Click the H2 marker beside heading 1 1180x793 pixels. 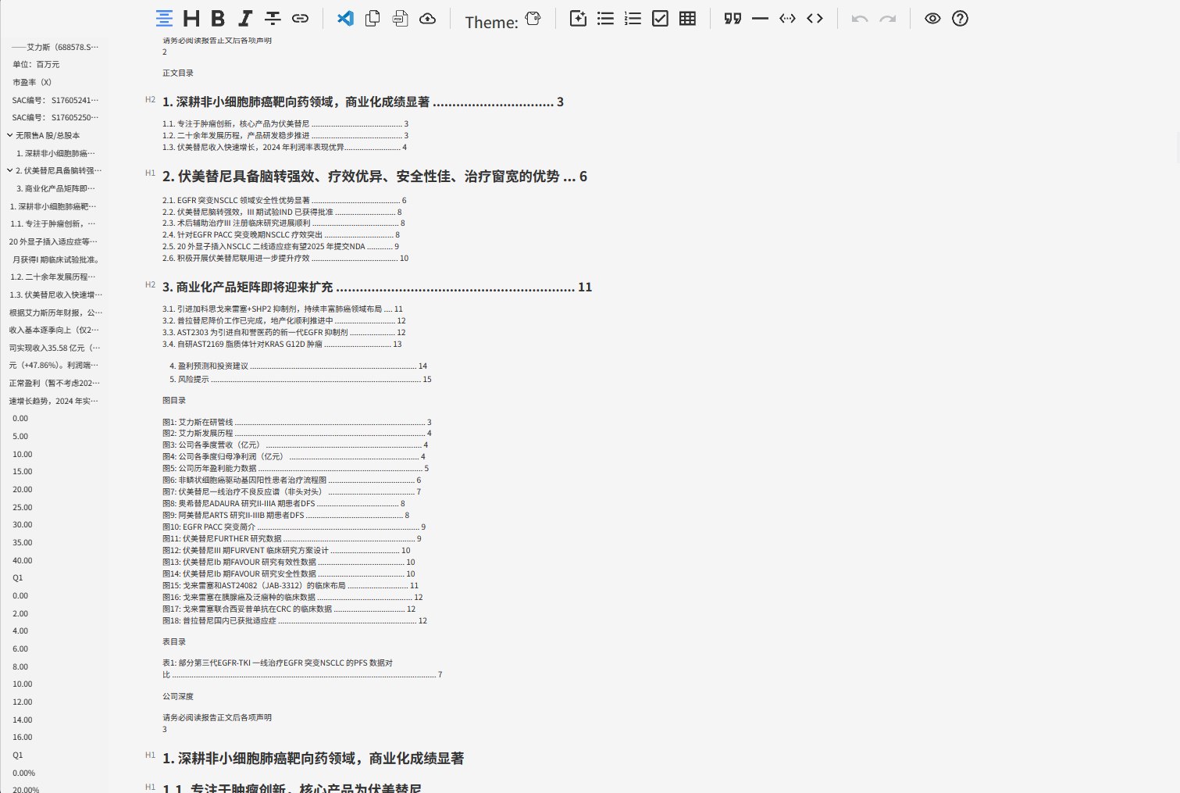pyautogui.click(x=151, y=99)
